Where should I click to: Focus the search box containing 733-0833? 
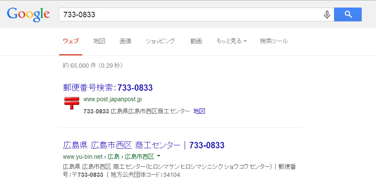point(196,14)
